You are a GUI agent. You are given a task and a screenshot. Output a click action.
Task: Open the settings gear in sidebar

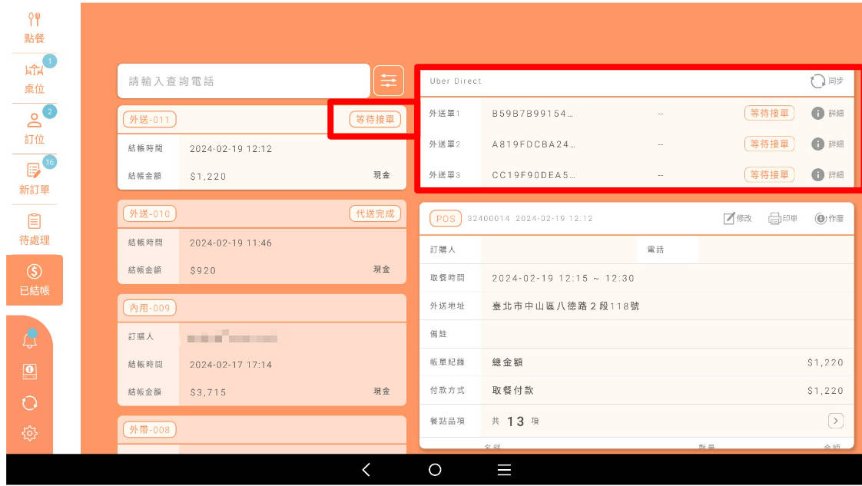(x=30, y=433)
